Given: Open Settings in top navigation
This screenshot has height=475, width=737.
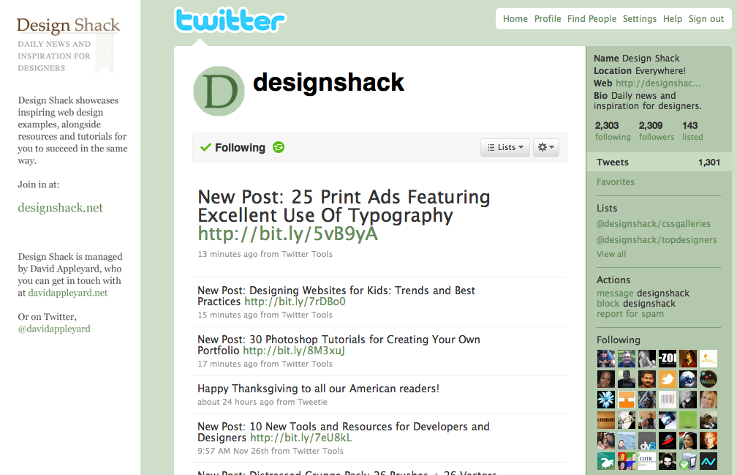Looking at the screenshot, I should [640, 19].
